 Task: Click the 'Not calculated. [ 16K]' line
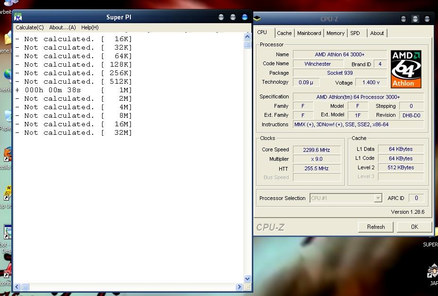[74, 39]
